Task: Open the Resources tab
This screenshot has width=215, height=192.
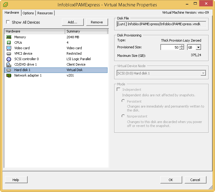Action: coord(45,13)
